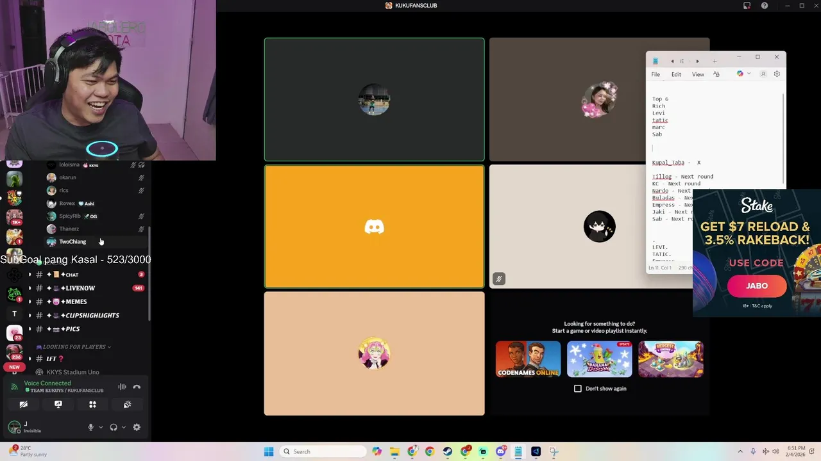Launch Codenames Online activity
This screenshot has height=461, width=821.
tap(528, 359)
